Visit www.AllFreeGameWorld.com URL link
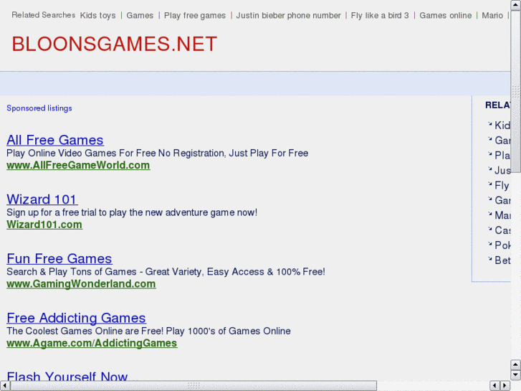Image resolution: width=521 pixels, height=391 pixels. [78, 166]
